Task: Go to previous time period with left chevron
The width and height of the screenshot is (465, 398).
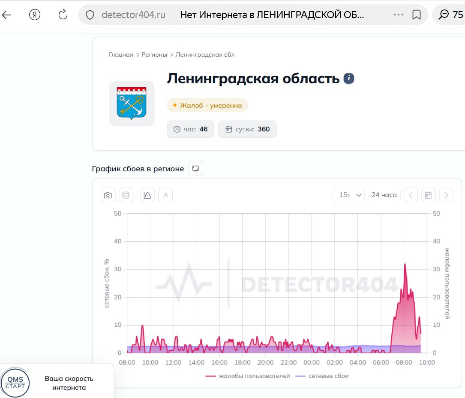Action: [411, 195]
